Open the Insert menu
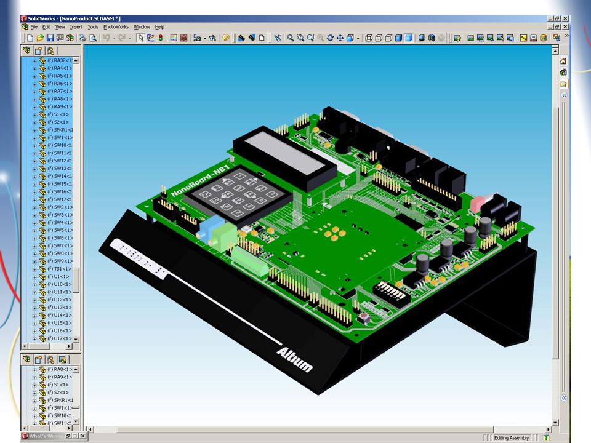591x443 pixels. pyautogui.click(x=76, y=27)
